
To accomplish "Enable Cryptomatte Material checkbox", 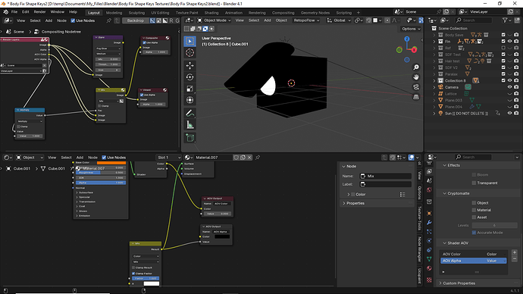I will pos(474,210).
